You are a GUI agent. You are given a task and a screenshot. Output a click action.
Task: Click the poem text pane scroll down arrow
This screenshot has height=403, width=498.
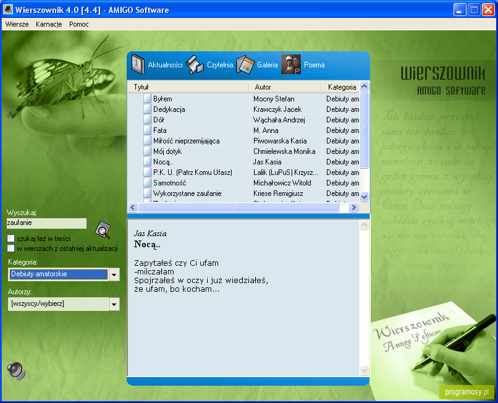[365, 370]
